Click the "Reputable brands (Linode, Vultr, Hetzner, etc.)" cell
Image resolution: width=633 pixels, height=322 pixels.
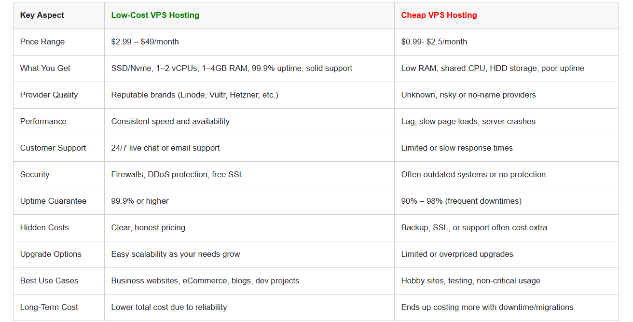click(194, 95)
